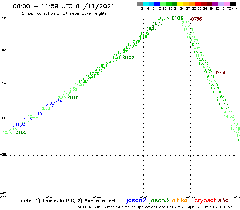Click the 0102 time marker
This screenshot has height=210, width=240.
pos(129,58)
